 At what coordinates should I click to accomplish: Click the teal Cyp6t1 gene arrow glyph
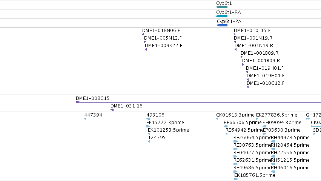(x=222, y=7)
